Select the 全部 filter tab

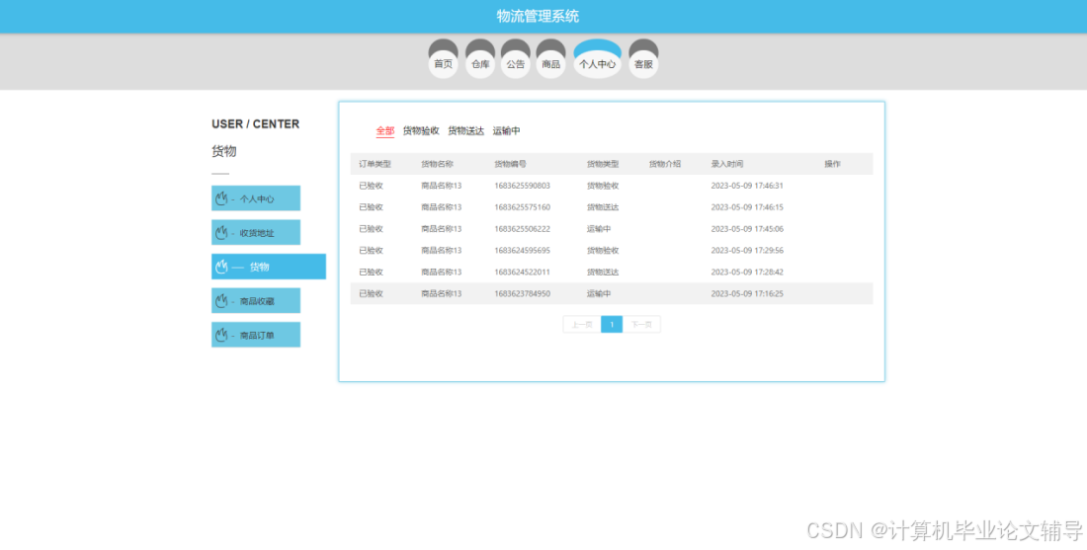click(384, 131)
